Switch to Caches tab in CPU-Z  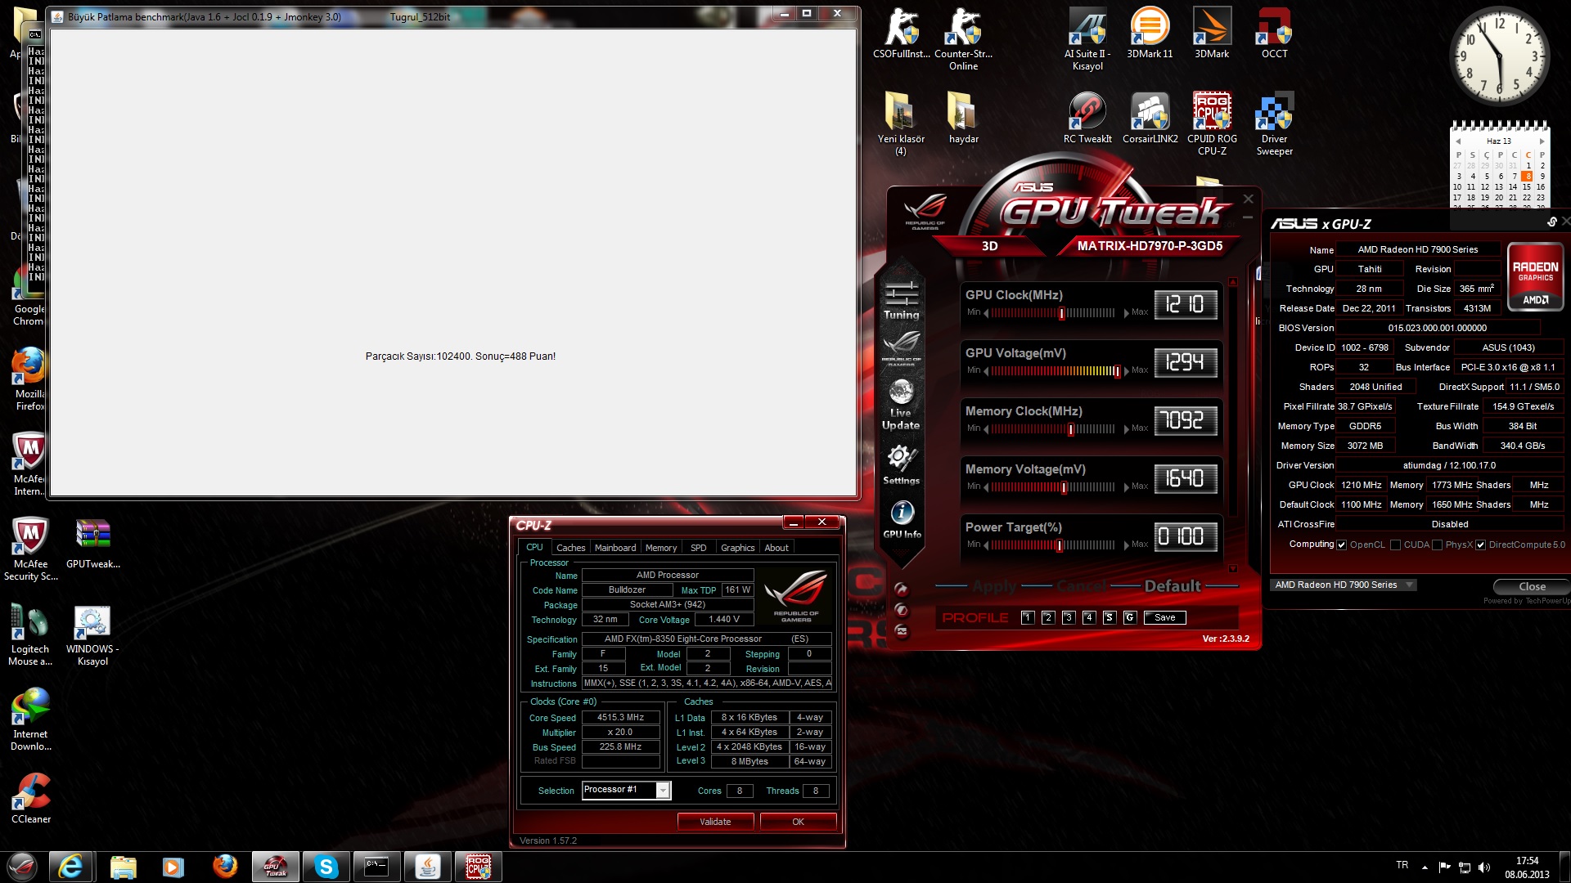tap(570, 548)
